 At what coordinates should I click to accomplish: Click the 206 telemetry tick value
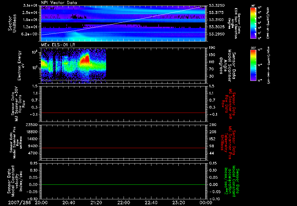(213, 132)
